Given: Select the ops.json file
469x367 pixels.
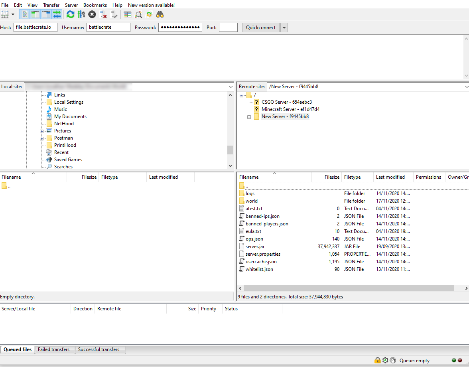Looking at the screenshot, I should [x=254, y=239].
